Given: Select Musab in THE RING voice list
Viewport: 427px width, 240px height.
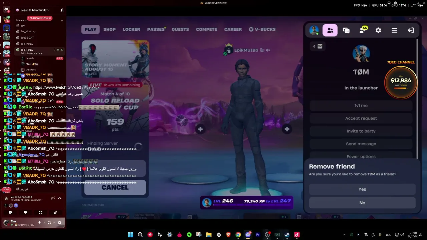Looking at the screenshot, I should pyautogui.click(x=30, y=58).
